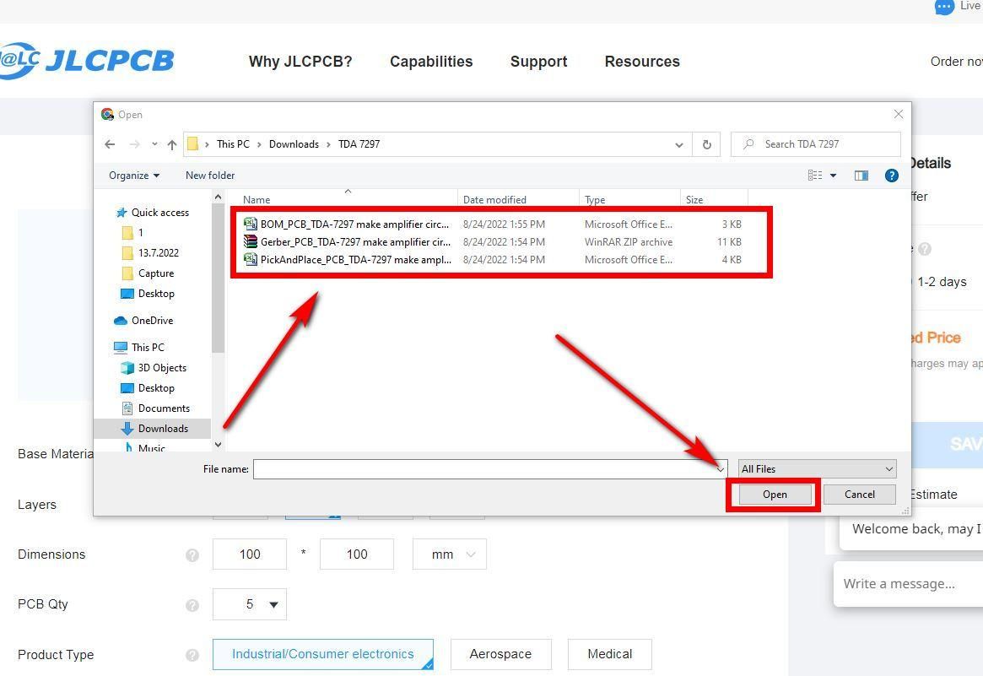This screenshot has width=983, height=676.
Task: Click the Cancel button
Action: (x=860, y=495)
